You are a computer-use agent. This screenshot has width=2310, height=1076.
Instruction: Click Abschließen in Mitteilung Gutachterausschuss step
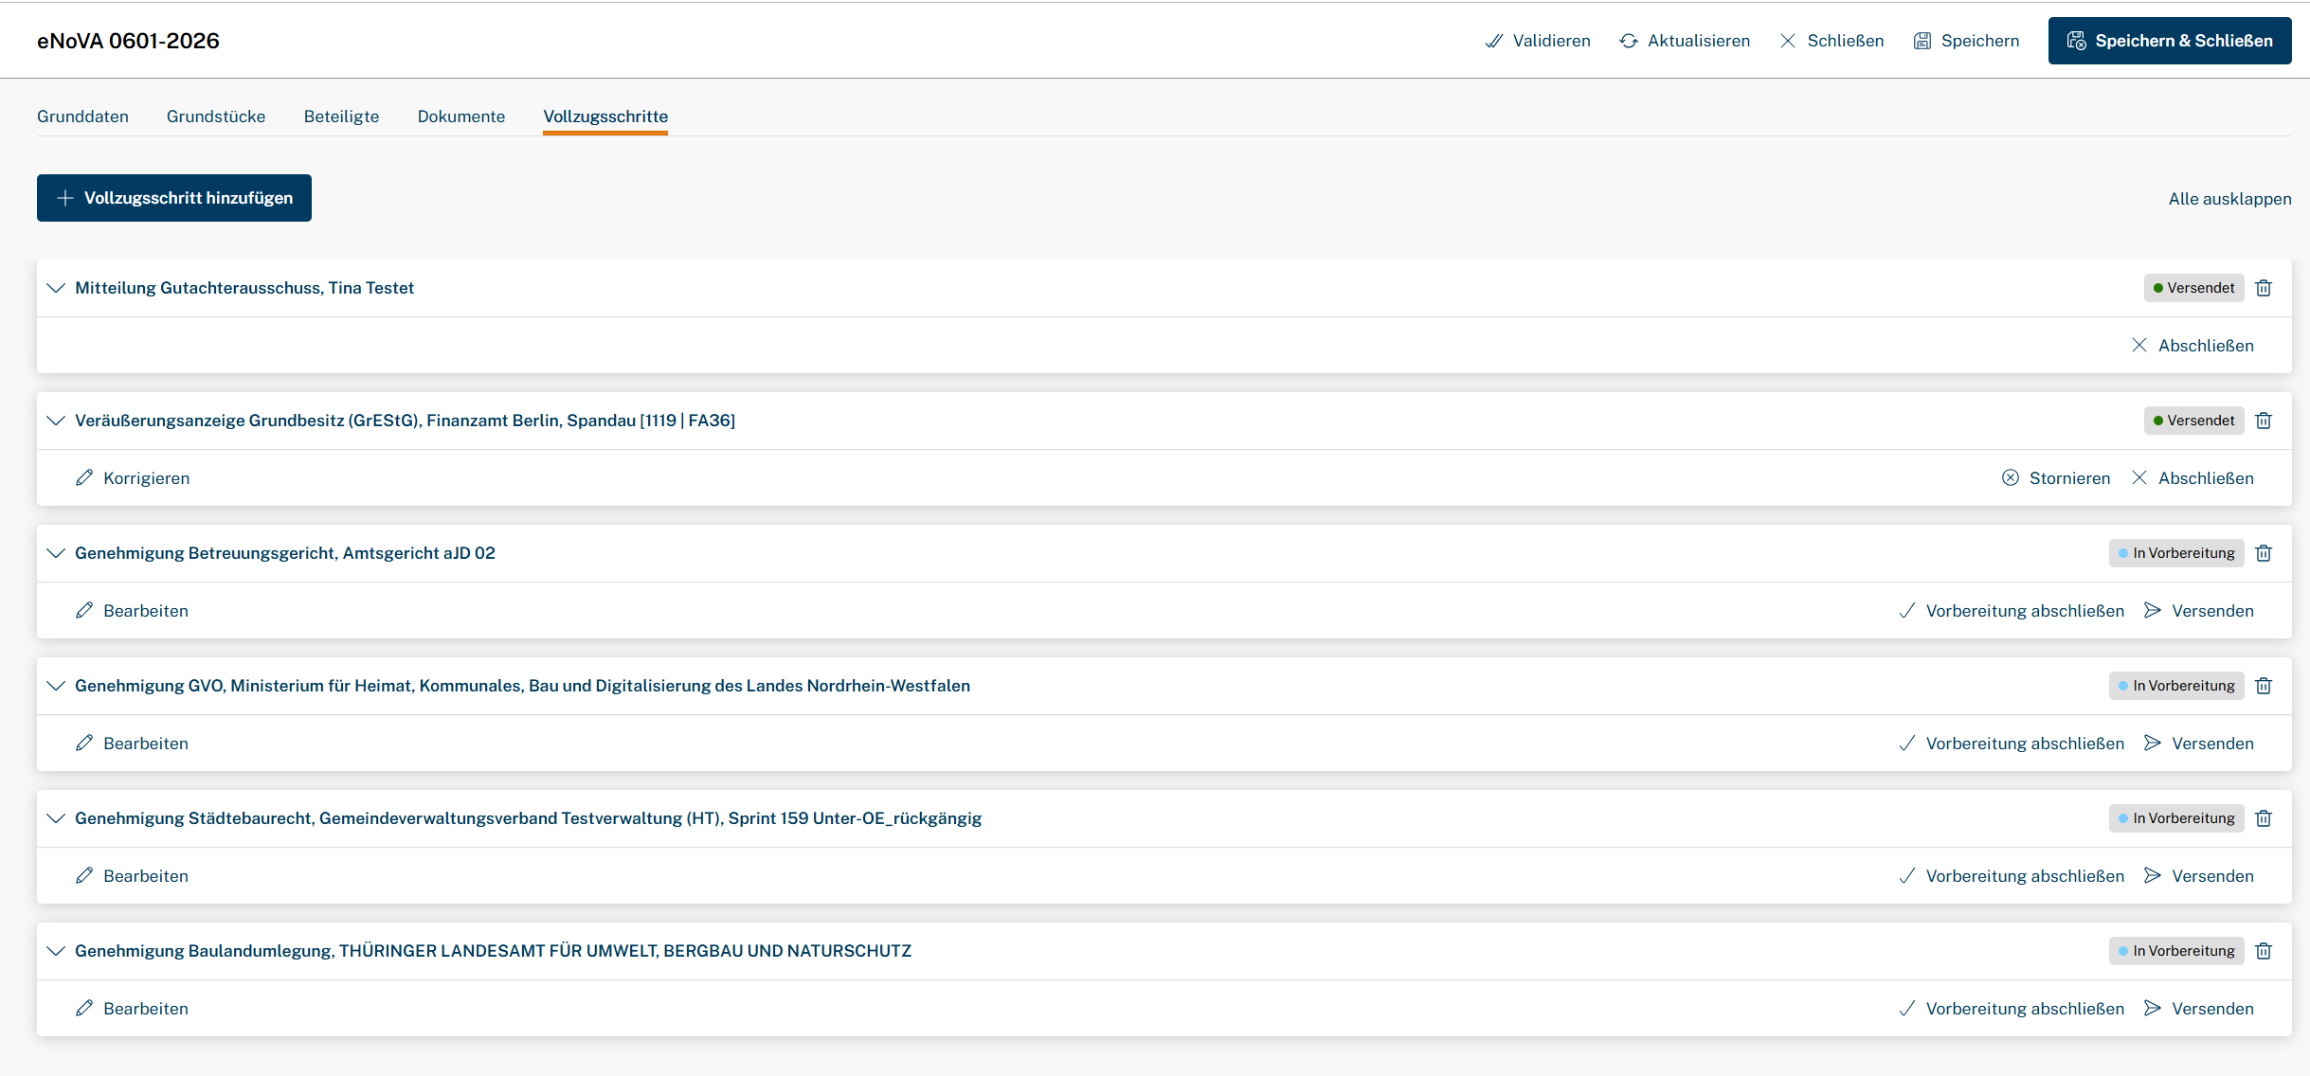click(x=2193, y=346)
